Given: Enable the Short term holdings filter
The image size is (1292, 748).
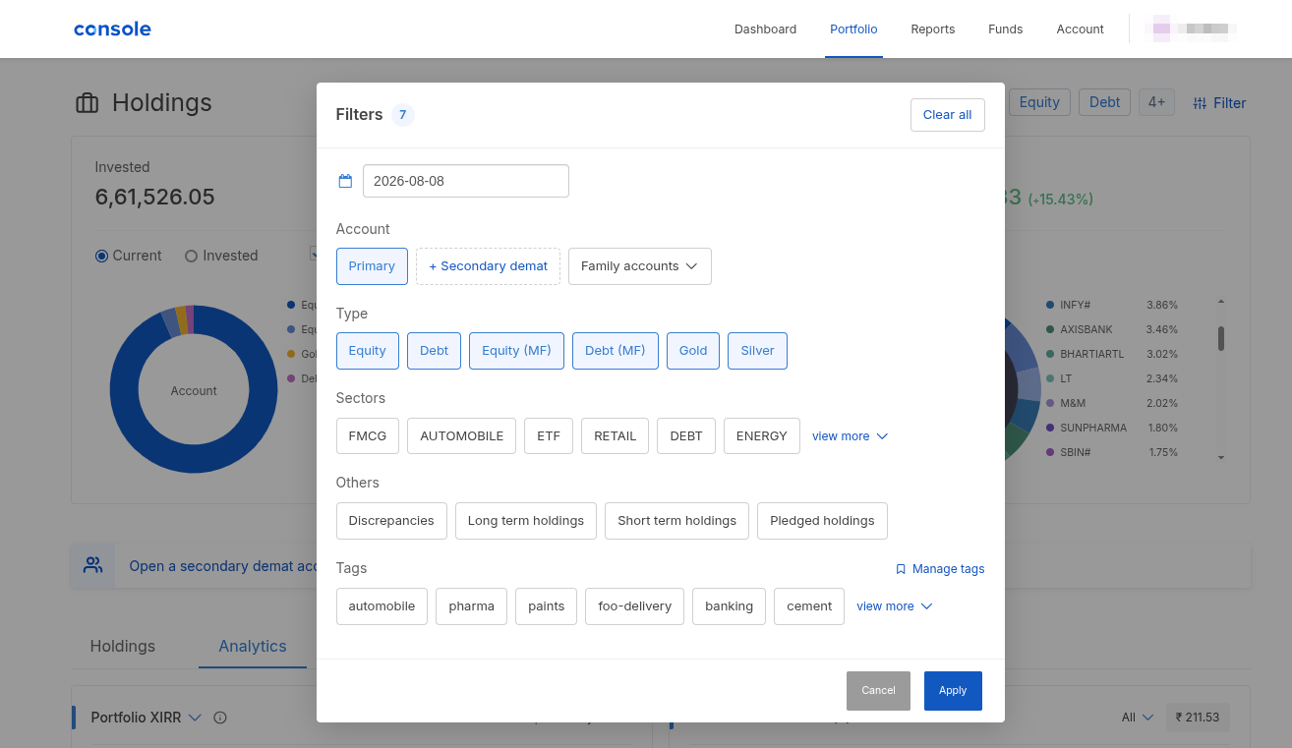Looking at the screenshot, I should [x=677, y=521].
